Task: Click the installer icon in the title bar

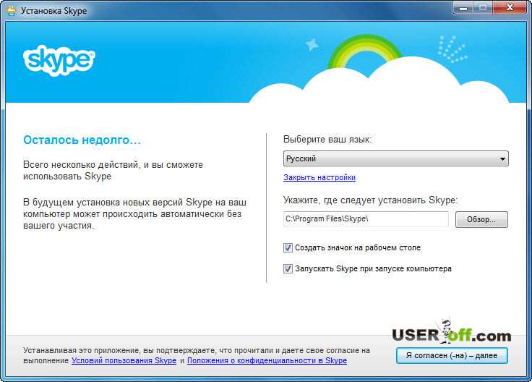Action: 11,11
